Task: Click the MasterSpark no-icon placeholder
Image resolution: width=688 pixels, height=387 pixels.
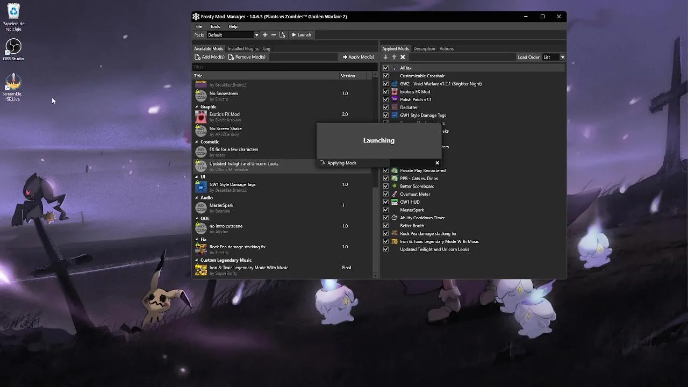Action: pyautogui.click(x=200, y=208)
